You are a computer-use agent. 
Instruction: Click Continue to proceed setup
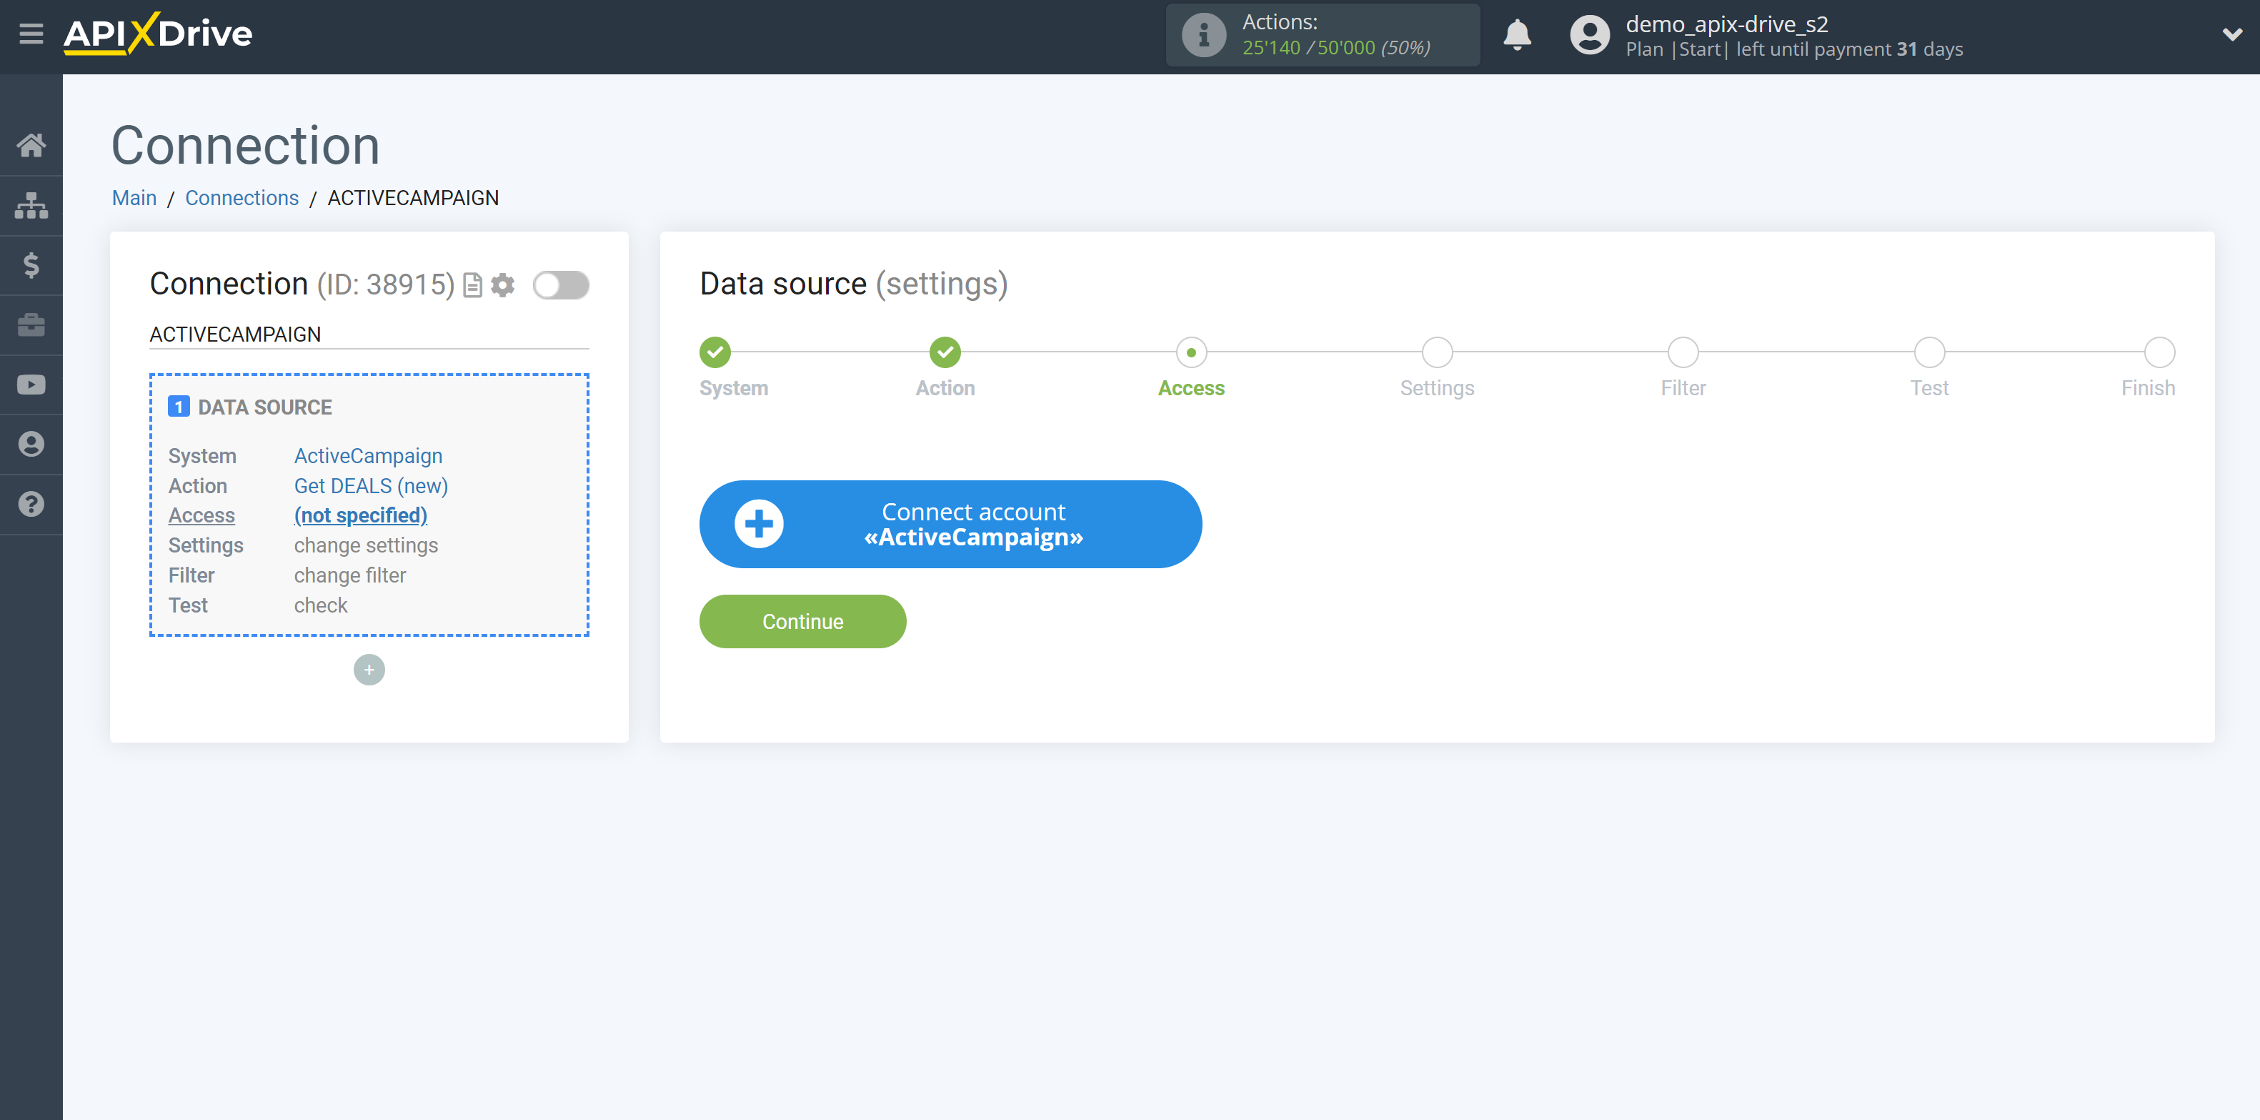point(803,621)
